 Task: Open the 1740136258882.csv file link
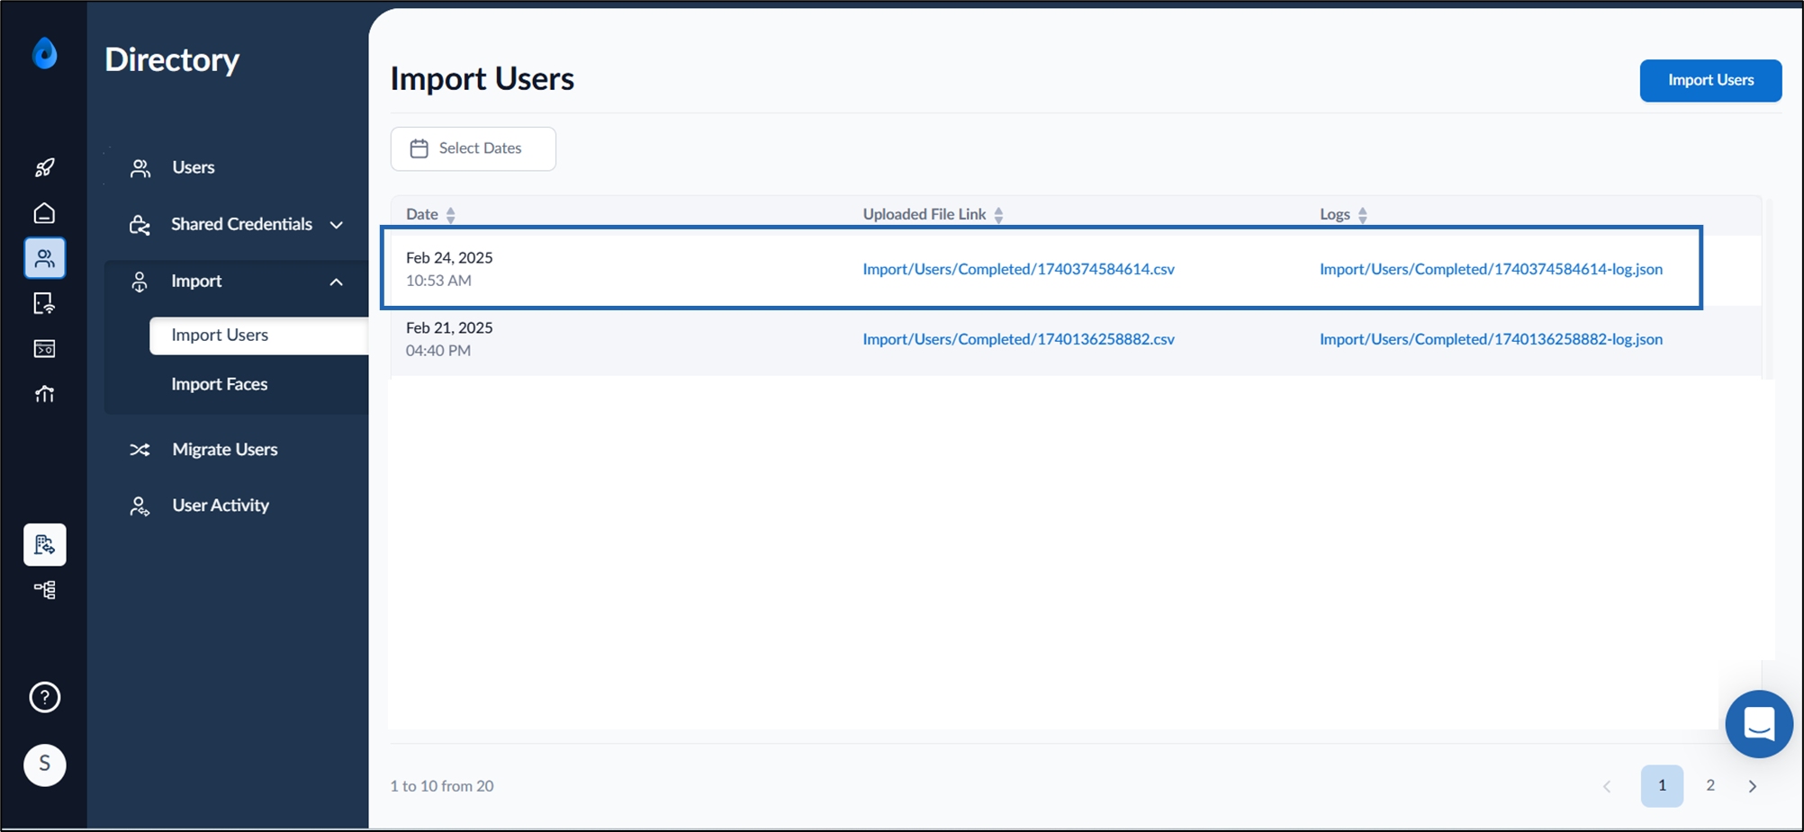pos(1018,339)
